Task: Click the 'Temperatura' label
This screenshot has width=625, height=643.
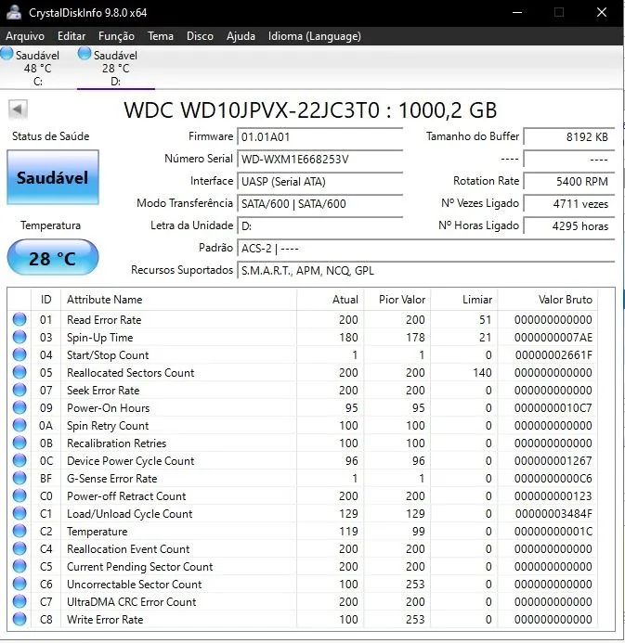Action: pyautogui.click(x=50, y=225)
